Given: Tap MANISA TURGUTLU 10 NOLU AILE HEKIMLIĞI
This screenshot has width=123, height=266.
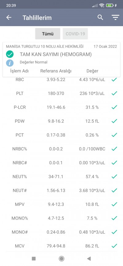Looking at the screenshot, I should [x=45, y=46].
